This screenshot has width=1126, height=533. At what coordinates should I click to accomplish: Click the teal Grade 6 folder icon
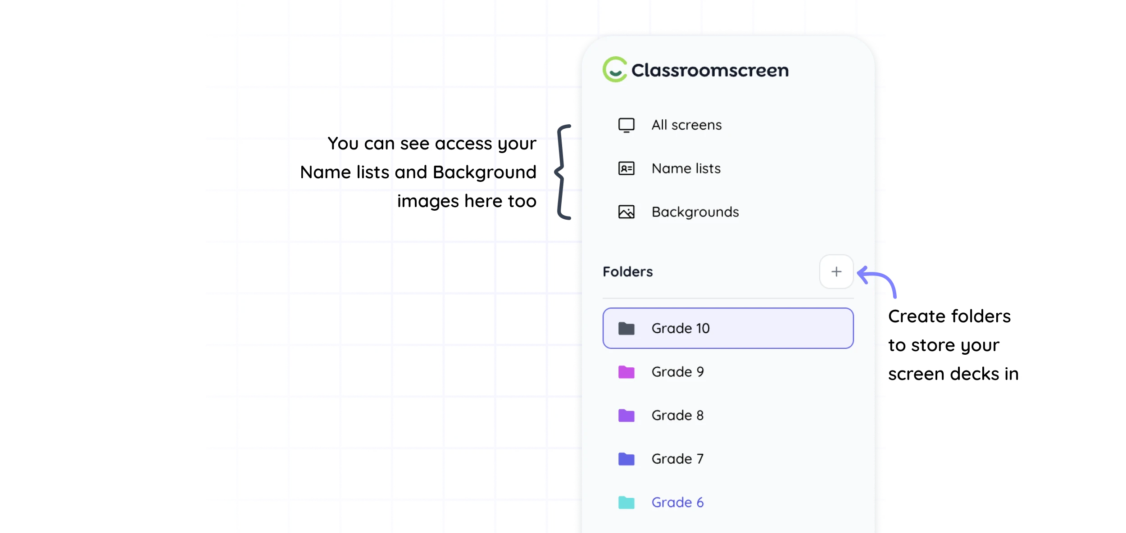[x=627, y=502]
